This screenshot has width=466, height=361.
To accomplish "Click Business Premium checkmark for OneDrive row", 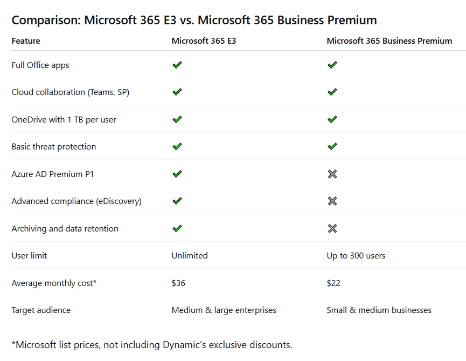I will 332,119.
